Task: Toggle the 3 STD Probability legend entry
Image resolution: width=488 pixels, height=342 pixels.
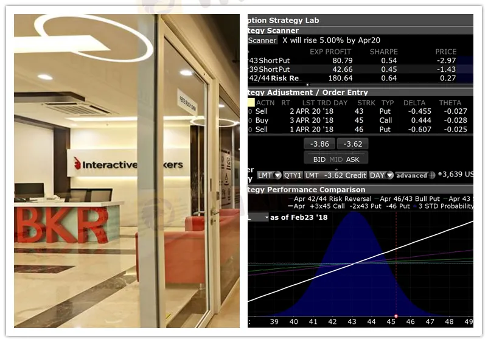Action: (443, 206)
